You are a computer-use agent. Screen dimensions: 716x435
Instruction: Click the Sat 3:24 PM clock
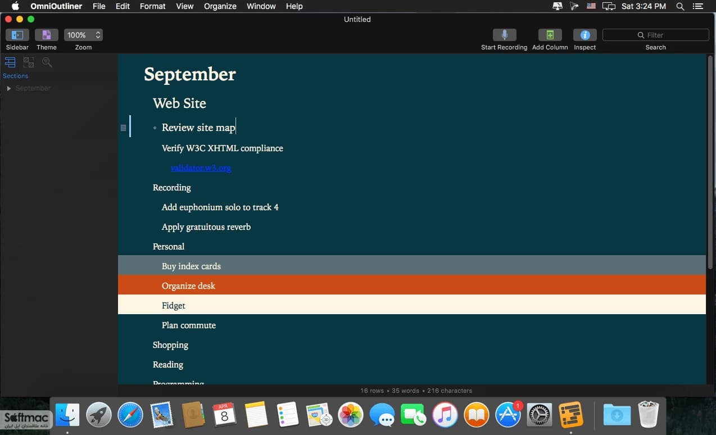tap(644, 6)
